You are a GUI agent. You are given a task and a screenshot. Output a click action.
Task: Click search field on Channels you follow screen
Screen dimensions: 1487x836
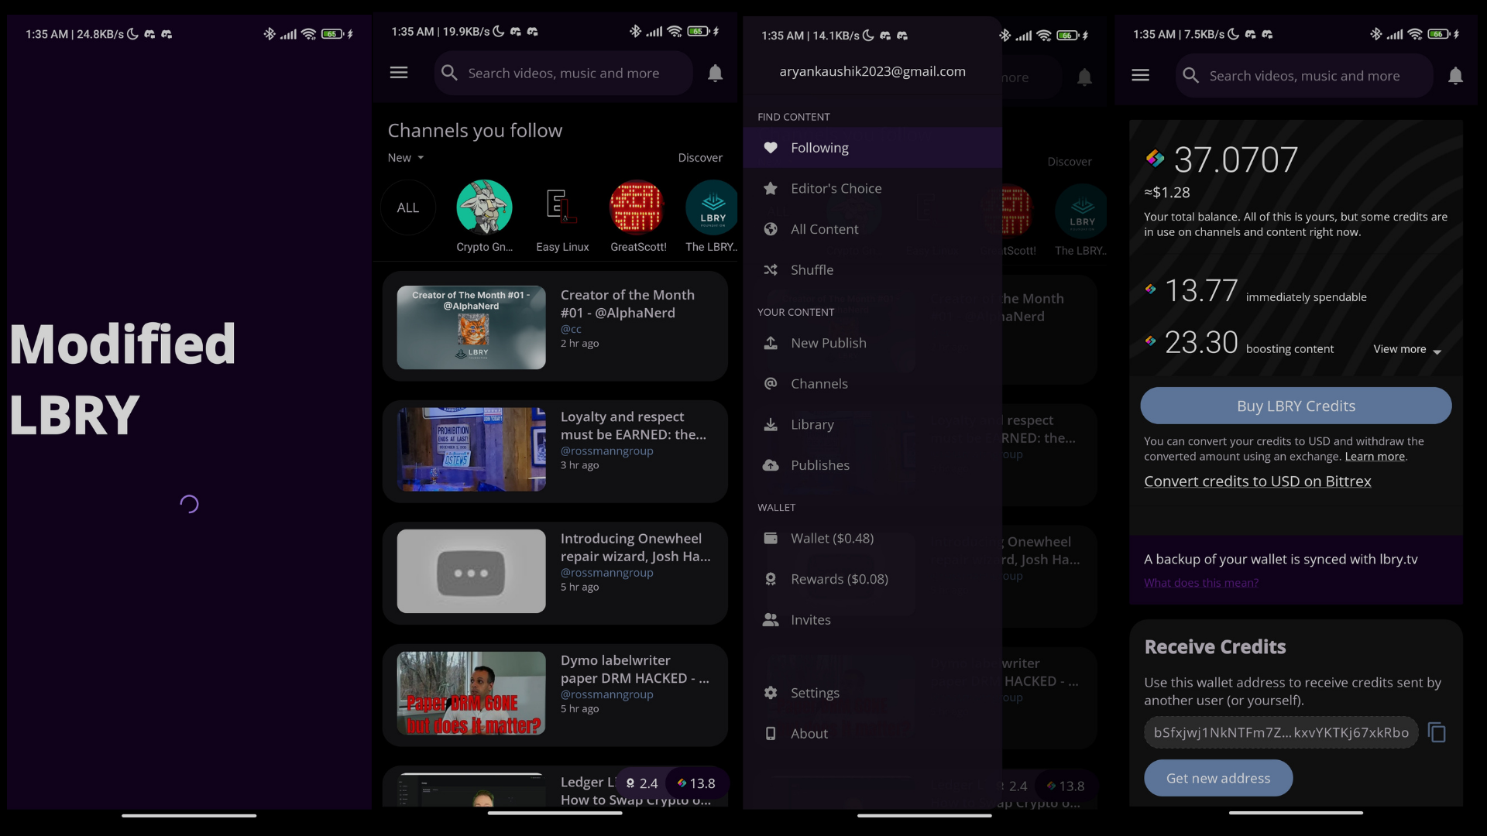pyautogui.click(x=563, y=73)
